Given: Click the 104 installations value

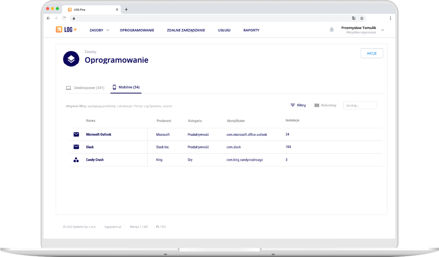Looking at the screenshot, I should click(x=288, y=147).
